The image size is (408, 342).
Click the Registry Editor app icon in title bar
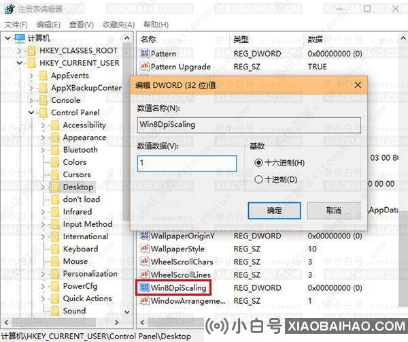tap(10, 9)
